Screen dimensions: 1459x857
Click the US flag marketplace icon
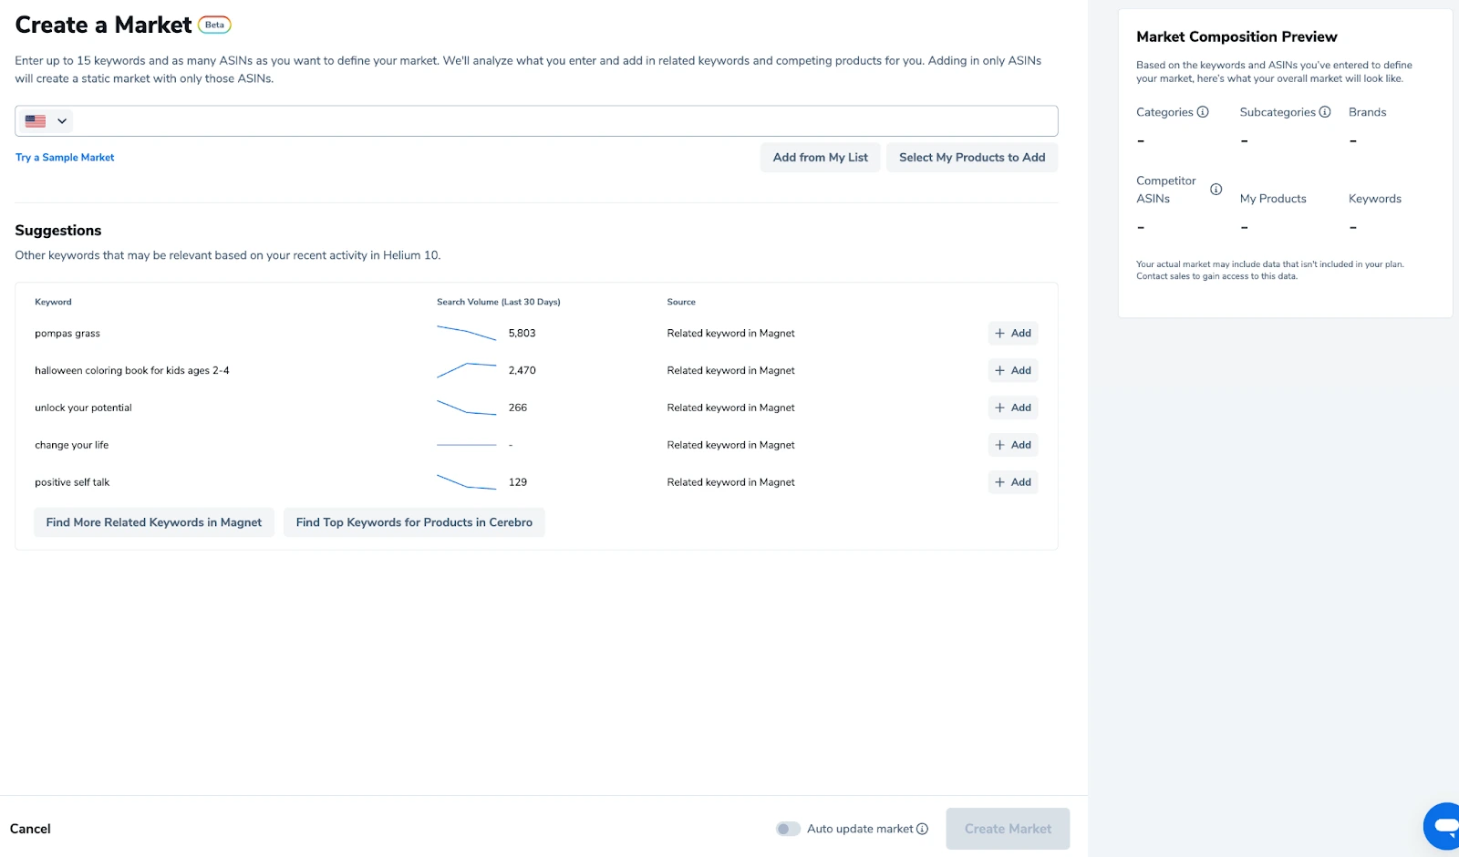pos(36,121)
